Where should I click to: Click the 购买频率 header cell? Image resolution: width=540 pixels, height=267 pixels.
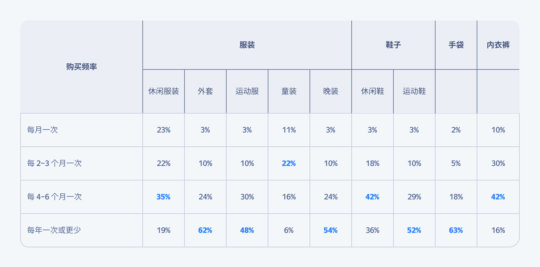tap(81, 67)
